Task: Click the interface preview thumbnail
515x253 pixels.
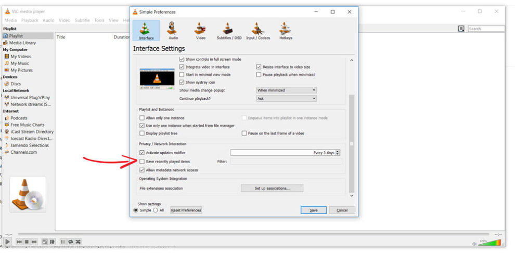Action: [x=157, y=78]
